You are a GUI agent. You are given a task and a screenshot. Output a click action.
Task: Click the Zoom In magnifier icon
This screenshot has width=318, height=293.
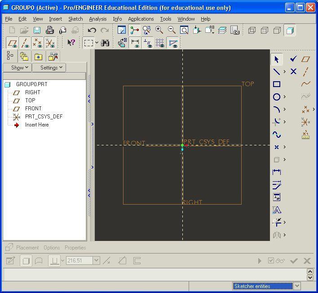click(159, 30)
